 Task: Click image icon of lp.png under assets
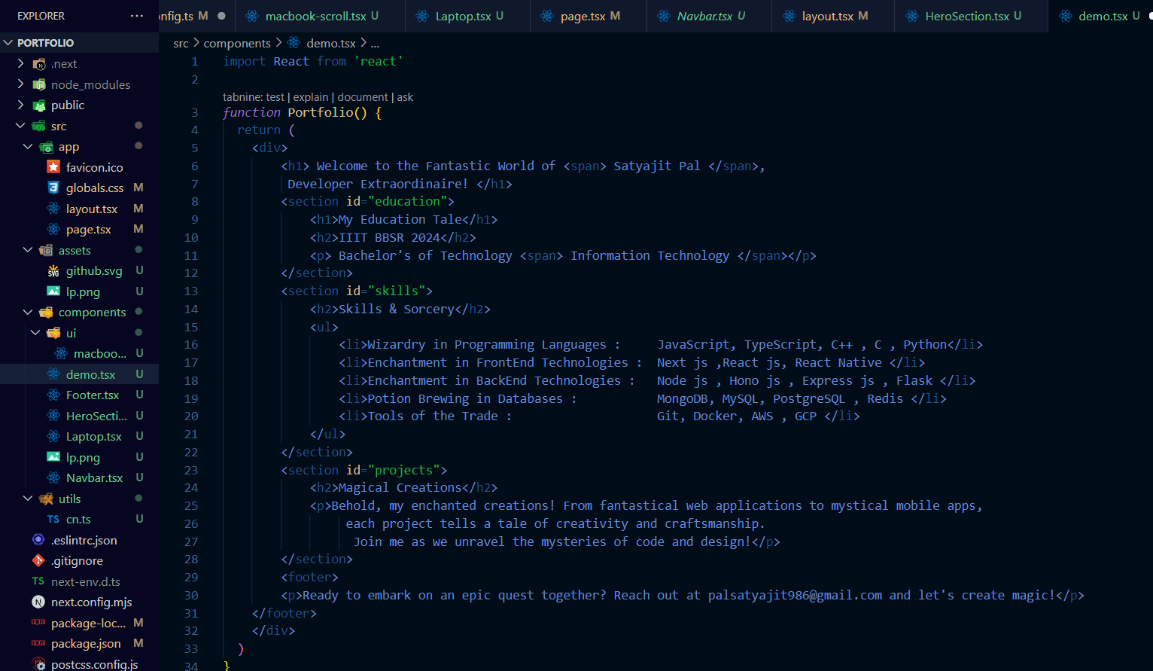[x=53, y=291]
